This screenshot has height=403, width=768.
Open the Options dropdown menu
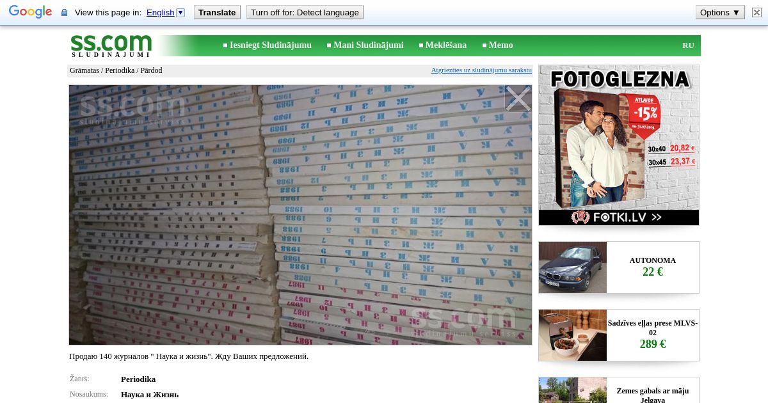coord(720,12)
